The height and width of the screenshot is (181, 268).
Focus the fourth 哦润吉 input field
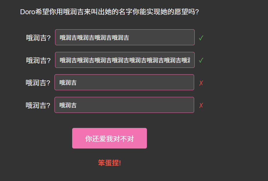[124, 105]
